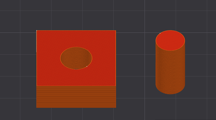Click inside the elliptical hole in the box

(76, 58)
